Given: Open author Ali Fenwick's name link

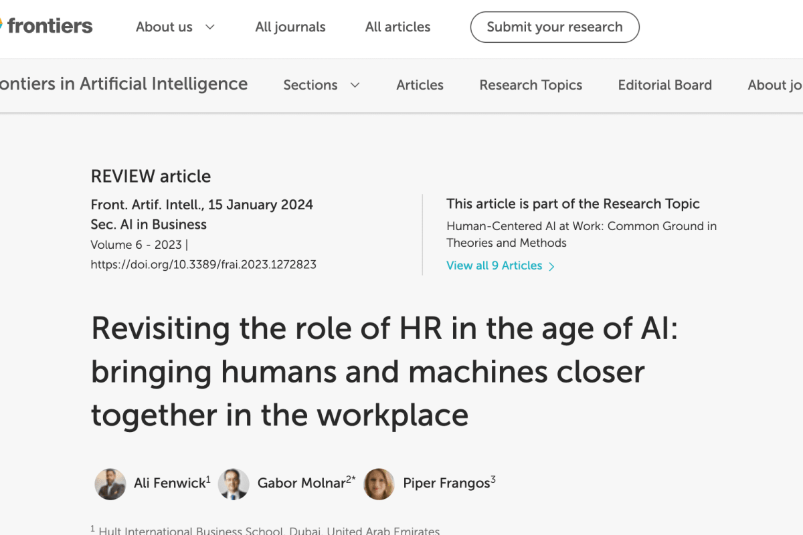Looking at the screenshot, I should point(169,484).
